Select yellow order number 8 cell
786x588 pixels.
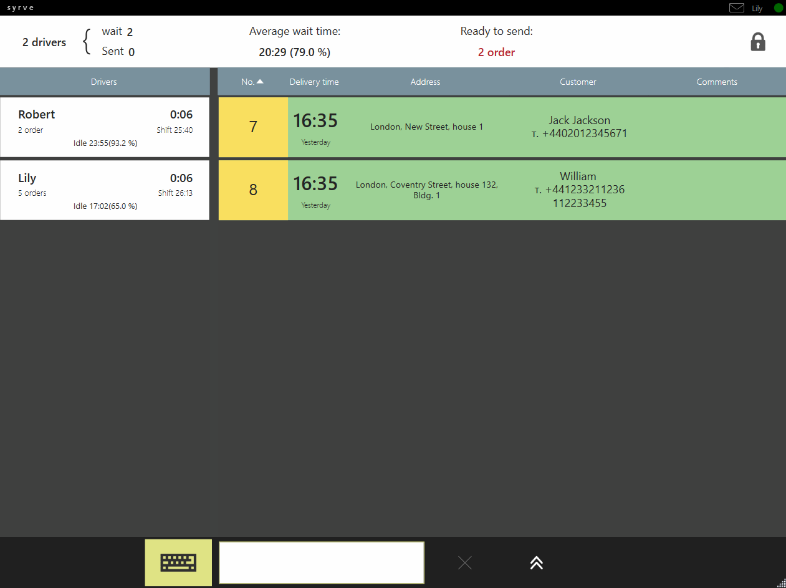253,190
